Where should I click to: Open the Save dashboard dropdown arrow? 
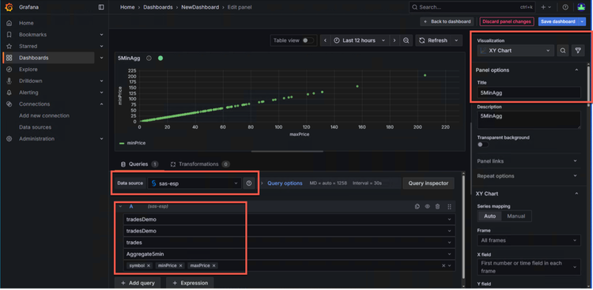[x=582, y=21]
